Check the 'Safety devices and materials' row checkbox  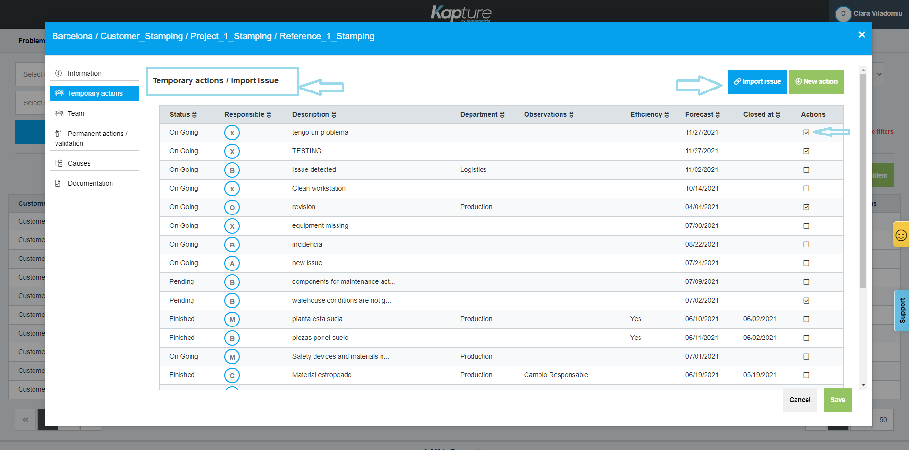click(x=806, y=357)
